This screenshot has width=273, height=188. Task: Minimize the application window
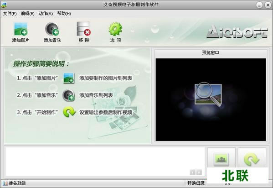tap(259, 5)
